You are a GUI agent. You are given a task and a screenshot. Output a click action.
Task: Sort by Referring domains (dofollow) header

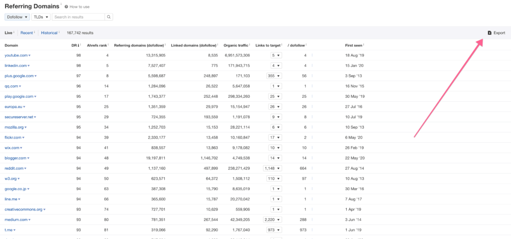(139, 45)
